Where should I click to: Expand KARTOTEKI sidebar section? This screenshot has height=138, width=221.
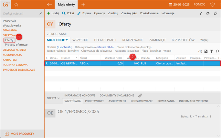pos(10,60)
